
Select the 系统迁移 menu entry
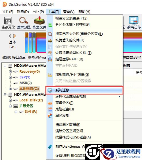pyautogui.click(x=85, y=90)
